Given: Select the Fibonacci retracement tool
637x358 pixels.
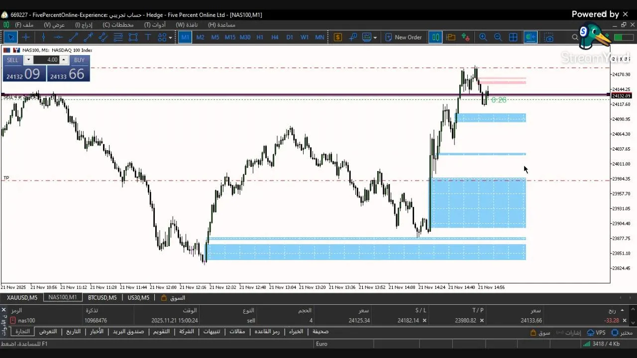Looking at the screenshot, I should (x=118, y=37).
